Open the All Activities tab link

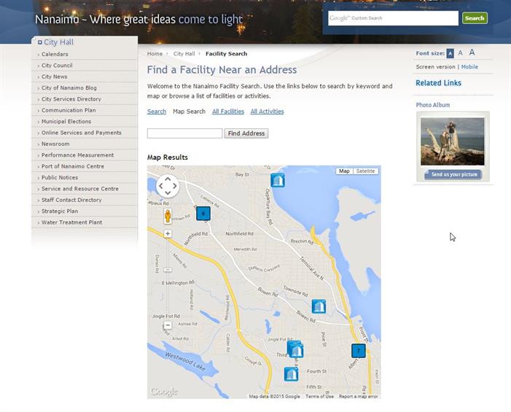267,112
